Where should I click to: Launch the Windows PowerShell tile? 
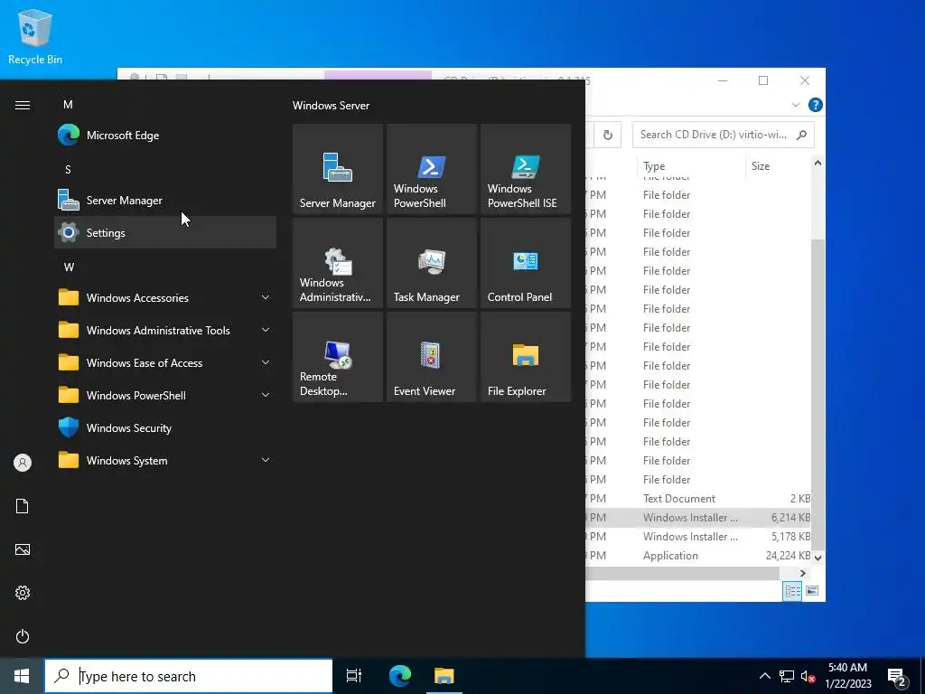click(x=431, y=169)
